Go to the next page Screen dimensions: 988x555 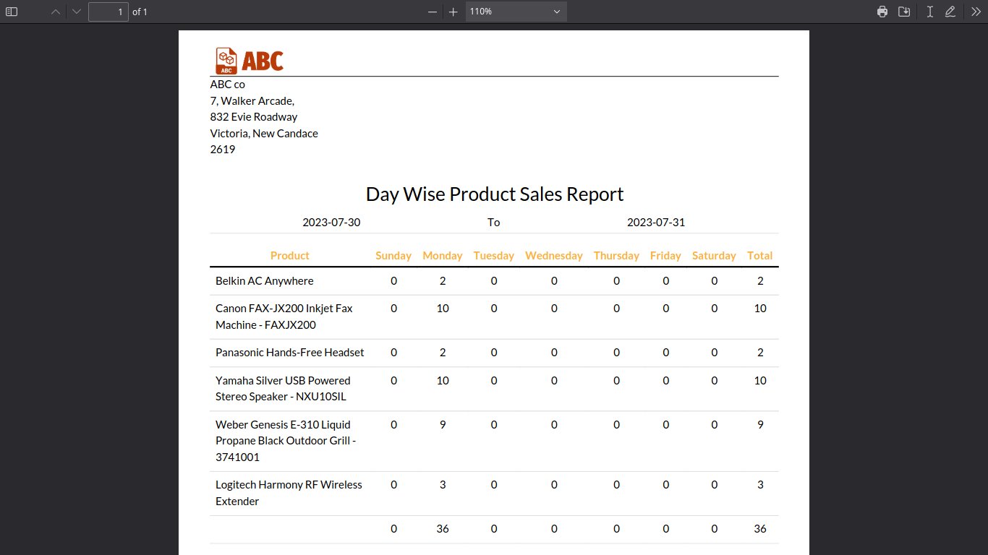click(x=75, y=12)
